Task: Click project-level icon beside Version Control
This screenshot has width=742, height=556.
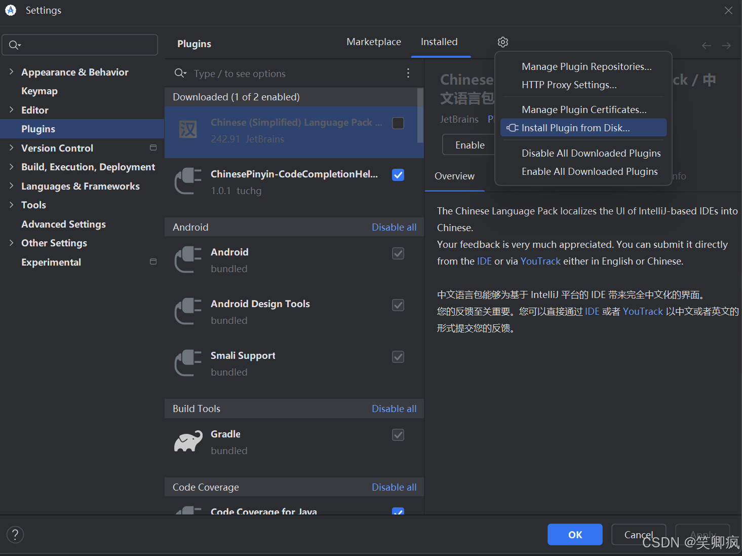Action: click(153, 147)
